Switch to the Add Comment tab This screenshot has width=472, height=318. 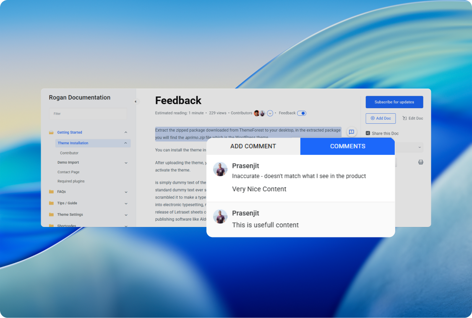[x=253, y=146]
